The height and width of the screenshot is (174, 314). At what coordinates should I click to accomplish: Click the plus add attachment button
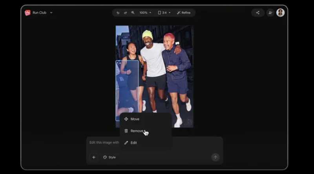[93, 157]
